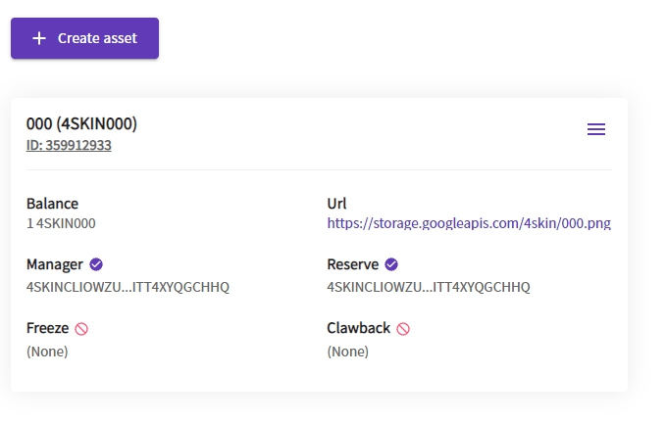Click the Clawback disabled icon
The height and width of the screenshot is (423, 666).
tap(403, 329)
